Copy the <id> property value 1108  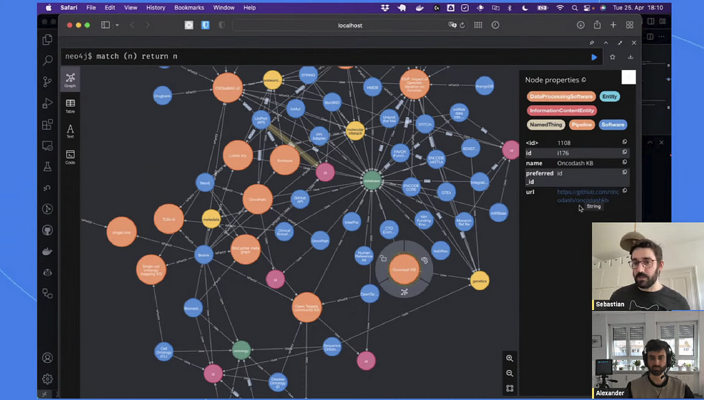pyautogui.click(x=624, y=142)
